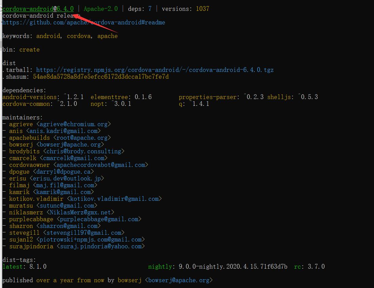374x288 pixels.
Task: Click the android-versions dependency
Action: pos(43,97)
